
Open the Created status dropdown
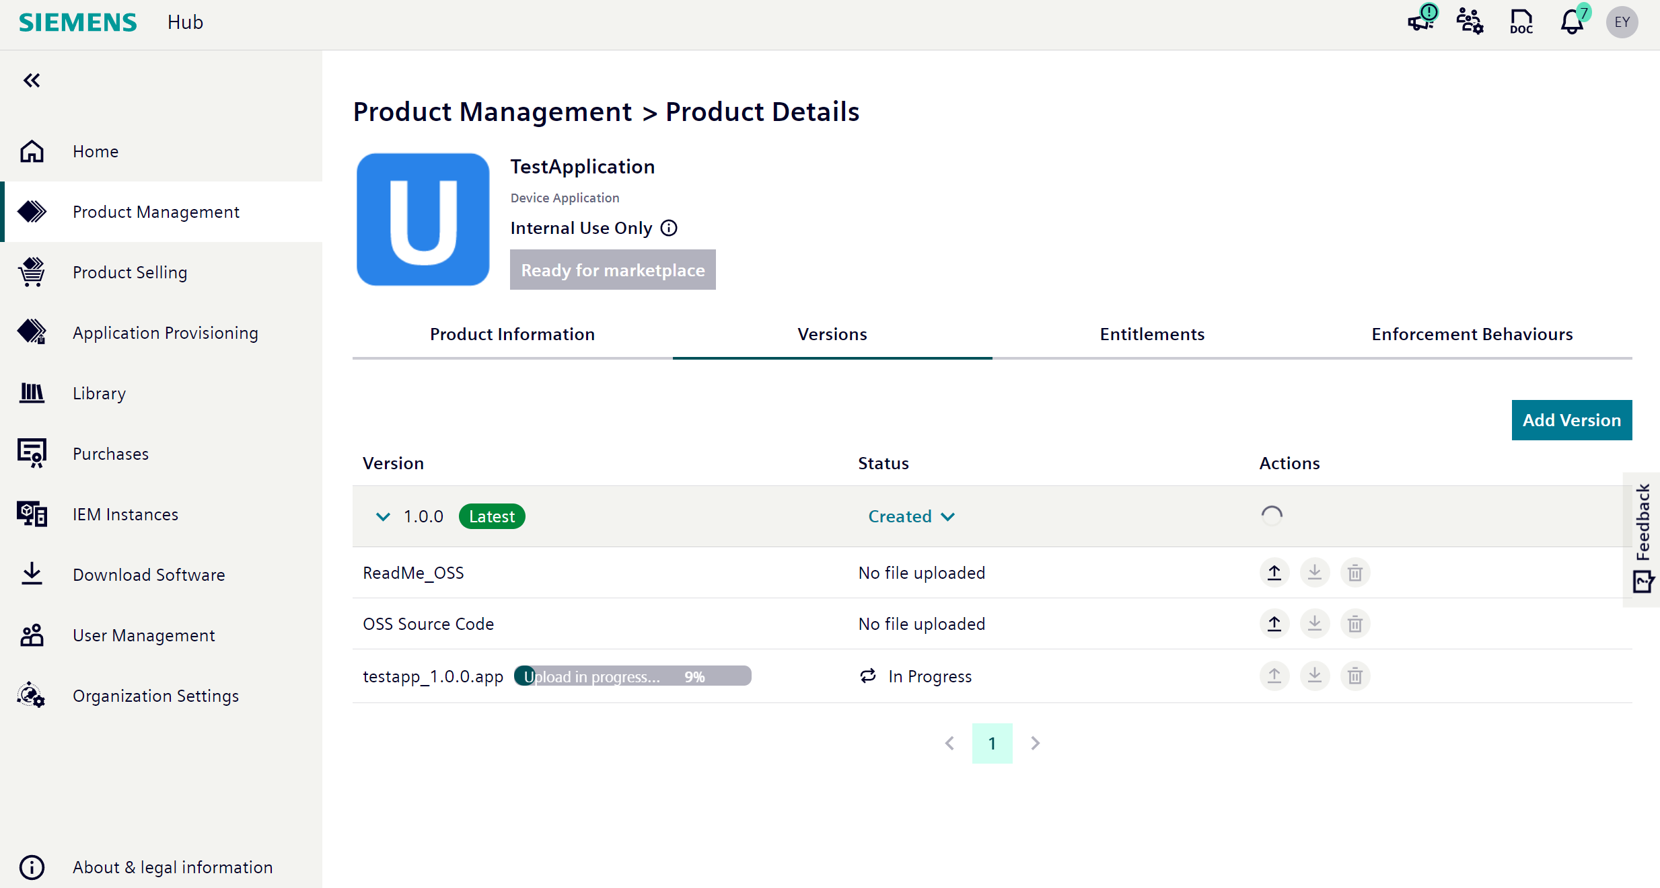coord(911,516)
